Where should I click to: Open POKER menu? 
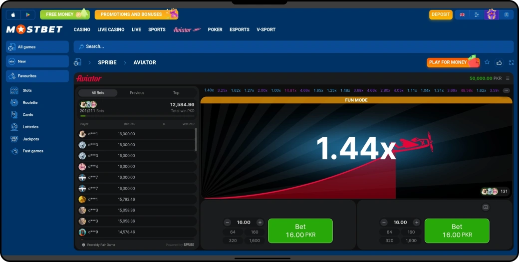pyautogui.click(x=215, y=29)
